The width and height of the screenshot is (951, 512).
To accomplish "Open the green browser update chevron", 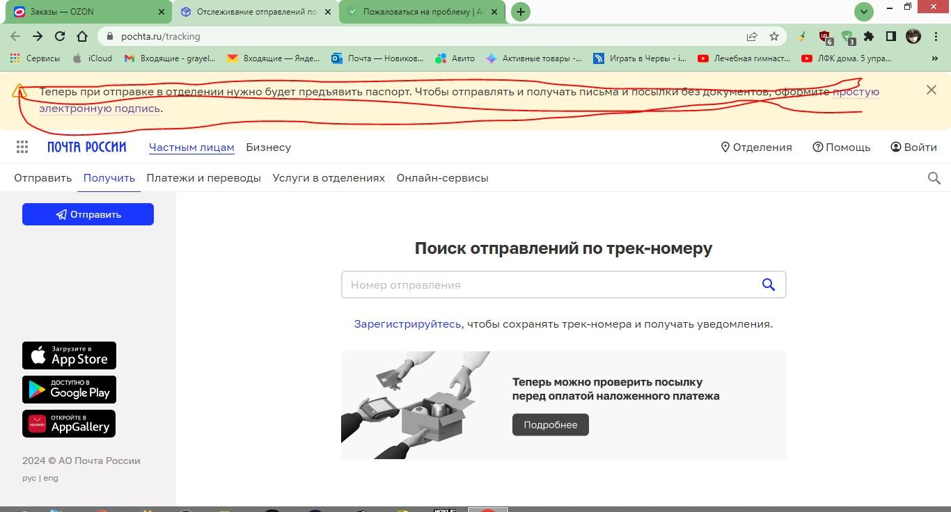I will coord(863,12).
